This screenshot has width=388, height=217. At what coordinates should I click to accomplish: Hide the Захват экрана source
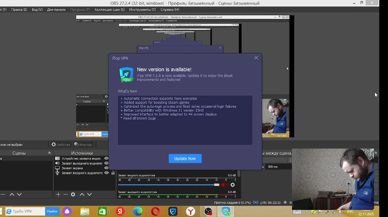click(x=106, y=168)
